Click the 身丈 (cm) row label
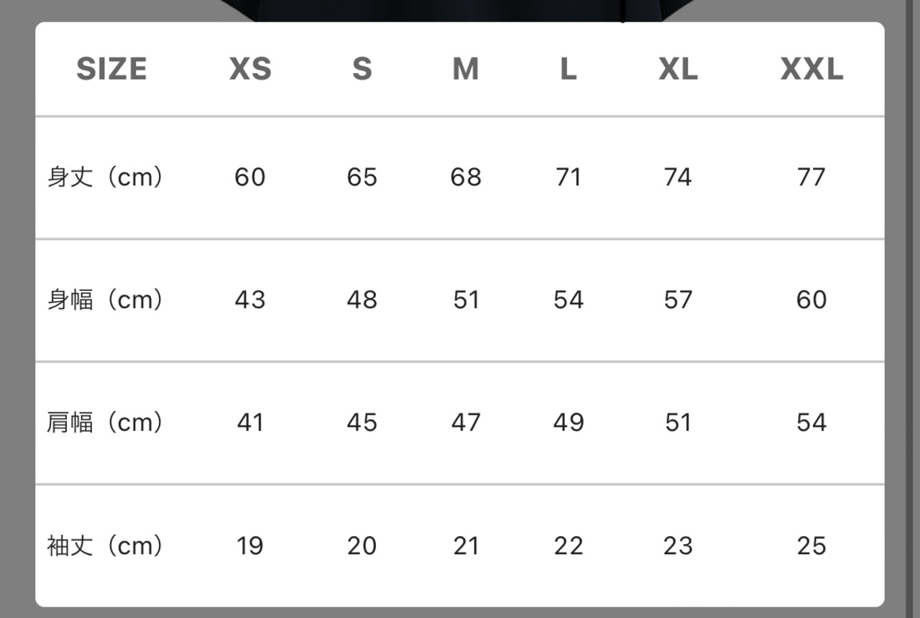Viewport: 920px width, 618px height. point(105,177)
